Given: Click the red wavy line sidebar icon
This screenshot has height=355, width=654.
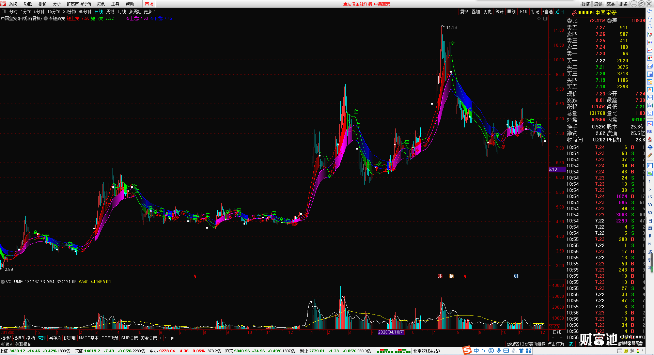Looking at the screenshot, I should tap(650, 124).
